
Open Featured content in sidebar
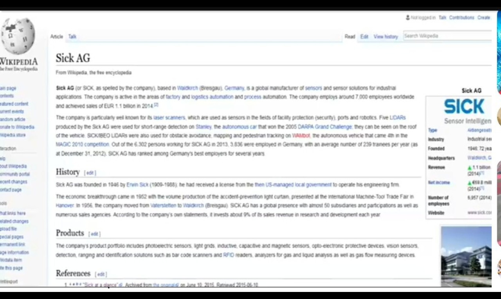coord(14,104)
